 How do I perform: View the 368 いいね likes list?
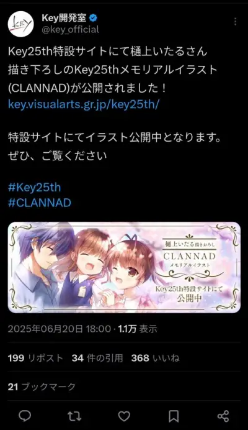[x=155, y=358]
